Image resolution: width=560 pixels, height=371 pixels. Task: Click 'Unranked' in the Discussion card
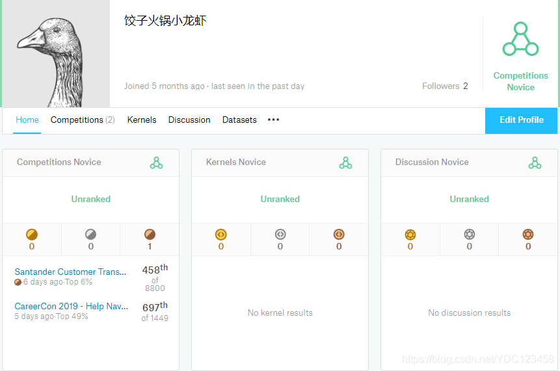click(x=470, y=199)
